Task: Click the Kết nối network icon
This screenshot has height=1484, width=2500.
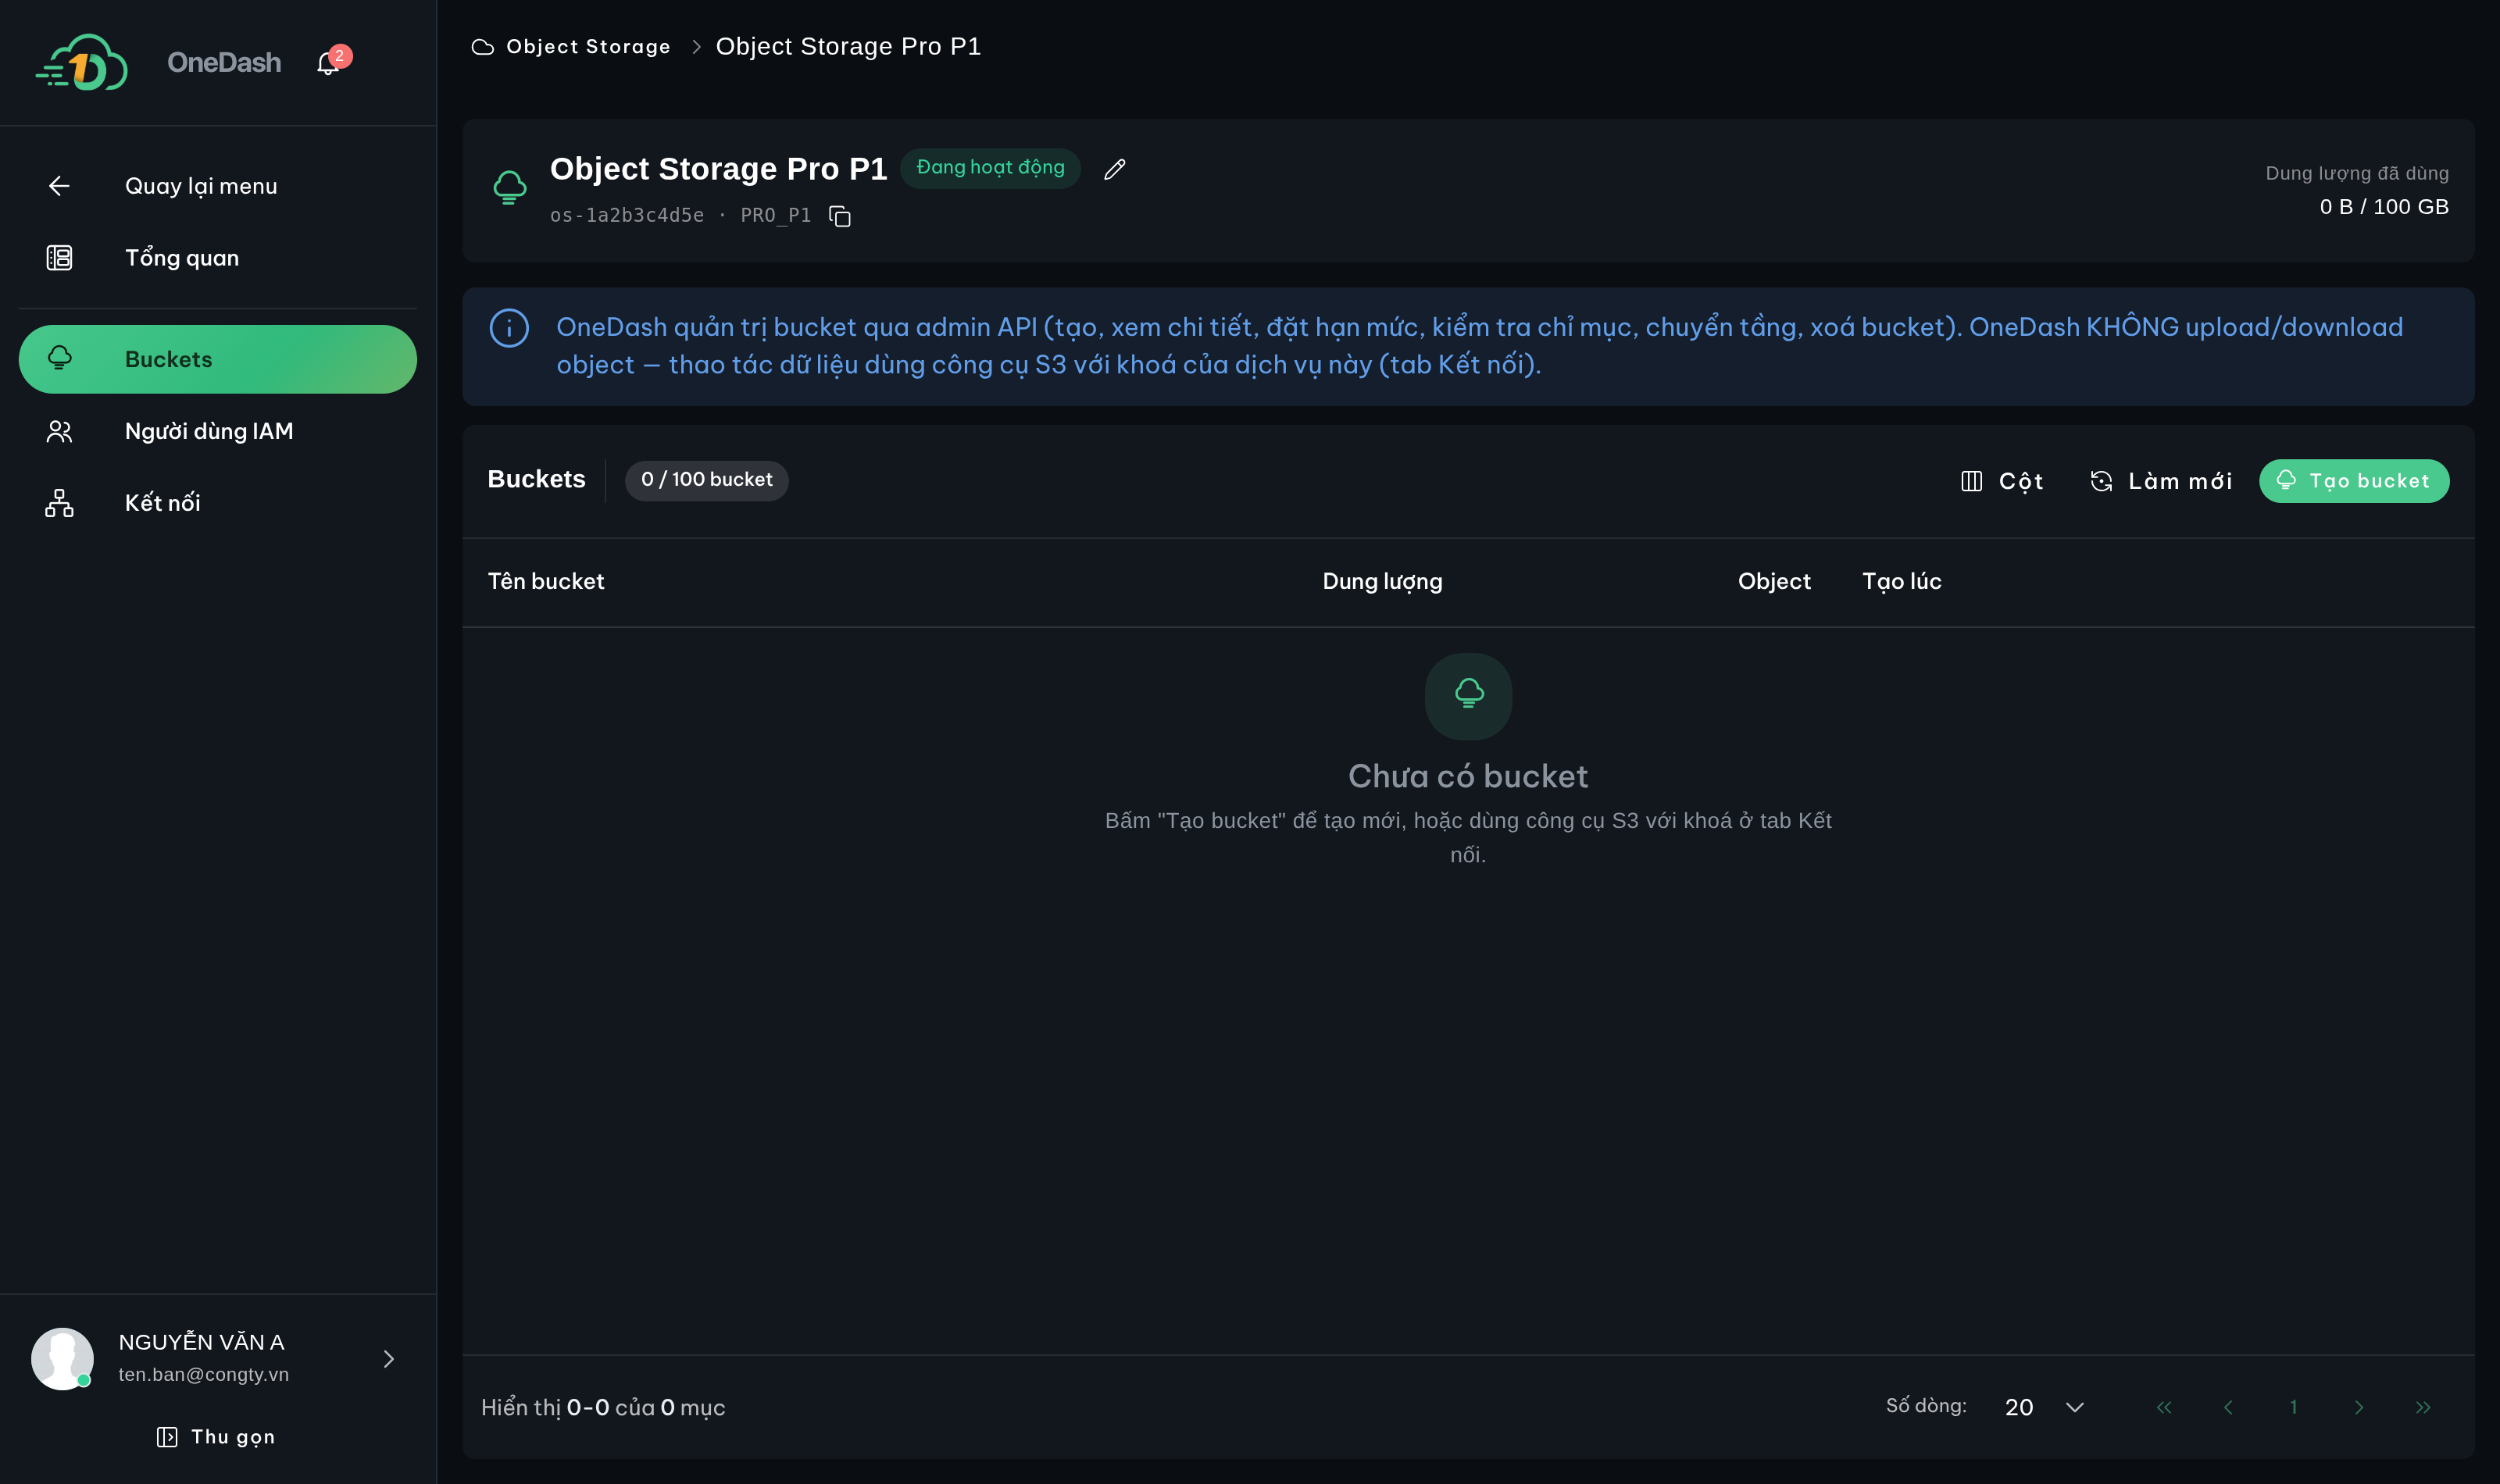Action: click(x=59, y=503)
